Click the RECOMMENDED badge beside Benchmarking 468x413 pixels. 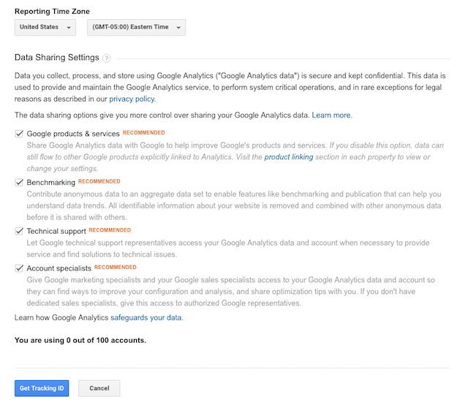pos(99,181)
